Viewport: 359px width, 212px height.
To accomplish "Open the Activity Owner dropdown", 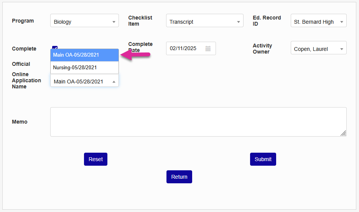I will [318, 48].
